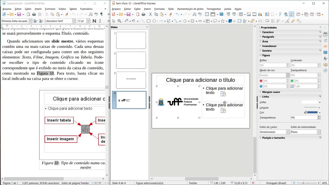Open the Estilo de extremidade Plano dropdown

point(319,132)
